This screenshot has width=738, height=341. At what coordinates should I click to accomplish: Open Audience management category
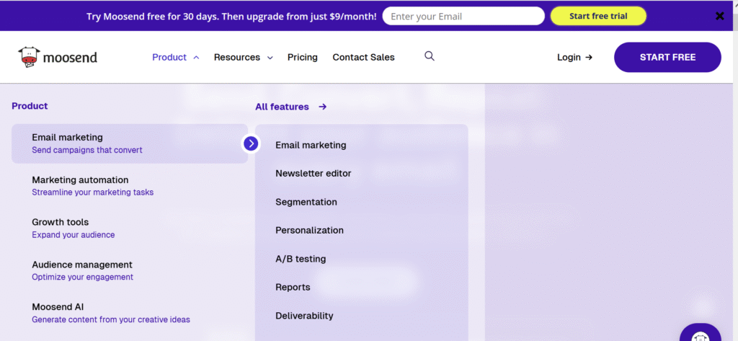[82, 270]
